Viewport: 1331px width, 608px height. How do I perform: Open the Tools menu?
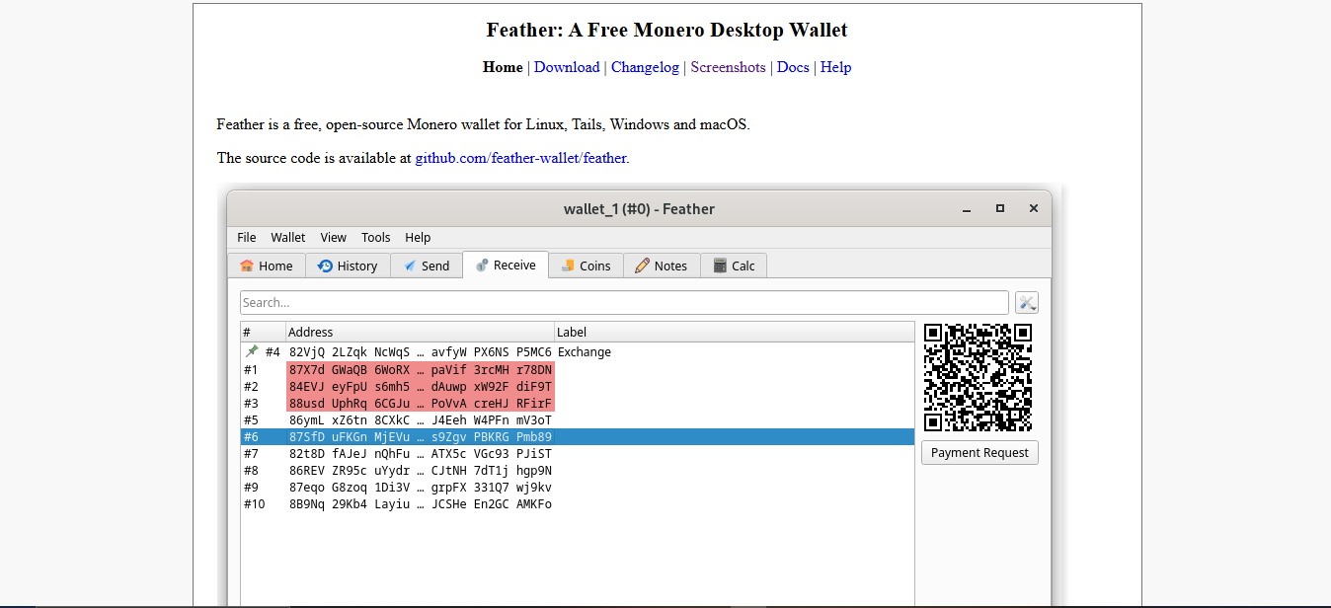coord(376,237)
